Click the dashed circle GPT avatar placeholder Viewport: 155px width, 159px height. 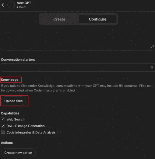(11, 5)
